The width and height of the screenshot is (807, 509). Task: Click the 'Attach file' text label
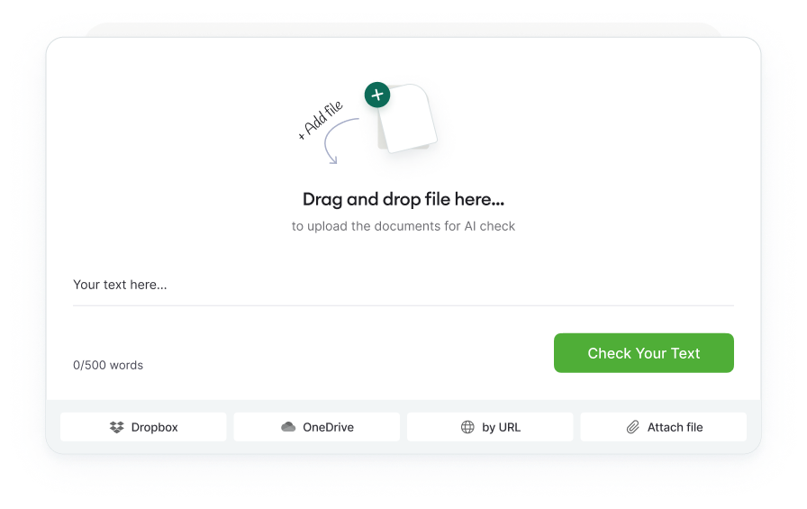(676, 427)
